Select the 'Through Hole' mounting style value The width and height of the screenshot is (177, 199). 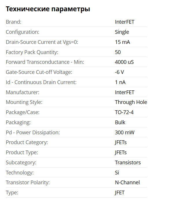coord(131,102)
